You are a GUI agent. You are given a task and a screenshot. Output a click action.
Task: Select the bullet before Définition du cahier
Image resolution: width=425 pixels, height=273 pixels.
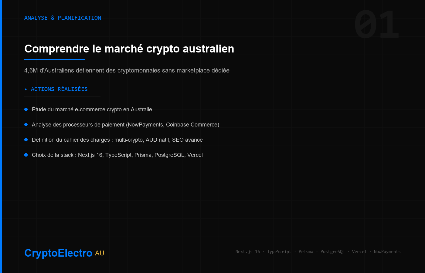click(x=26, y=140)
